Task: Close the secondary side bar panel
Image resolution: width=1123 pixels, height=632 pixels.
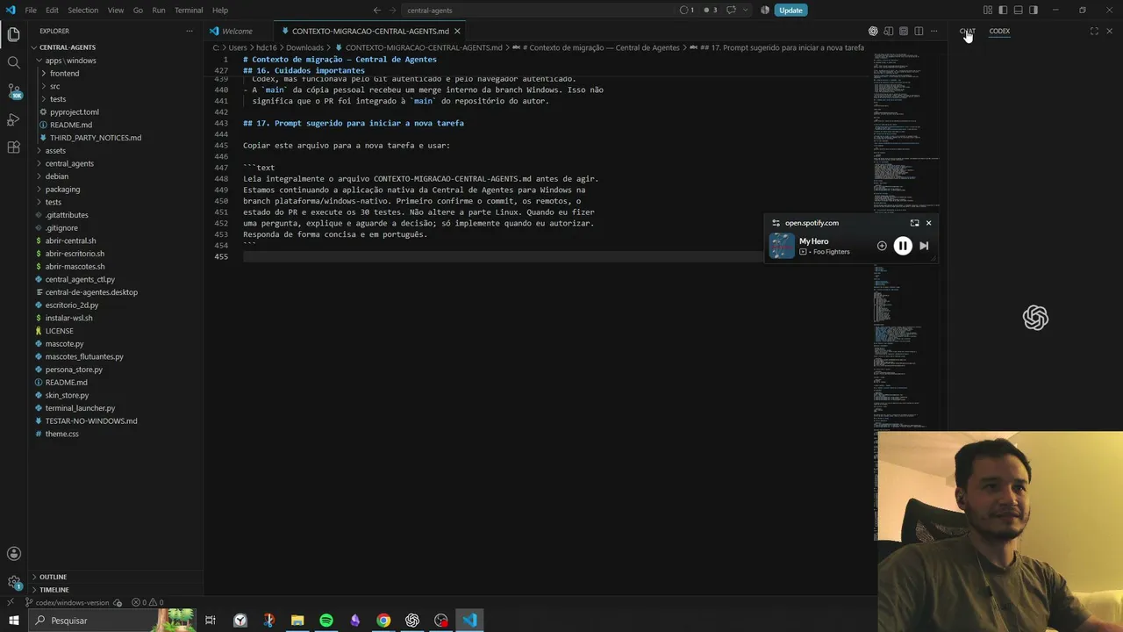Action: [x=1109, y=31]
